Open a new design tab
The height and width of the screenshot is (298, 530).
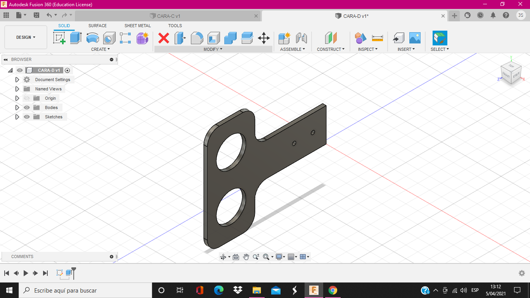454,16
